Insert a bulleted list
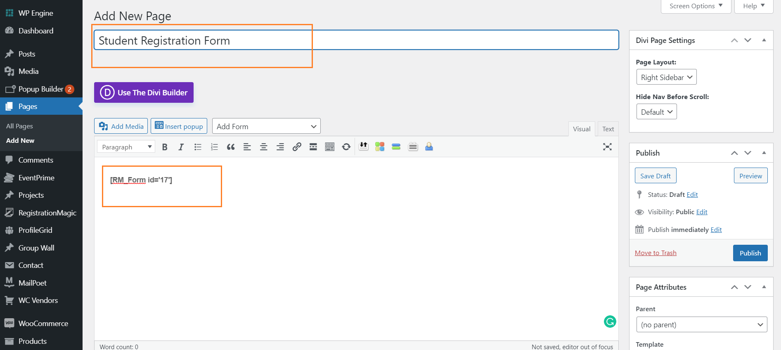781x350 pixels. (x=198, y=147)
